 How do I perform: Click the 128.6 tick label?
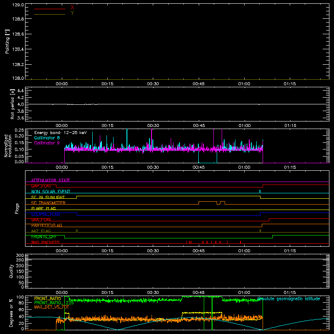18,34
